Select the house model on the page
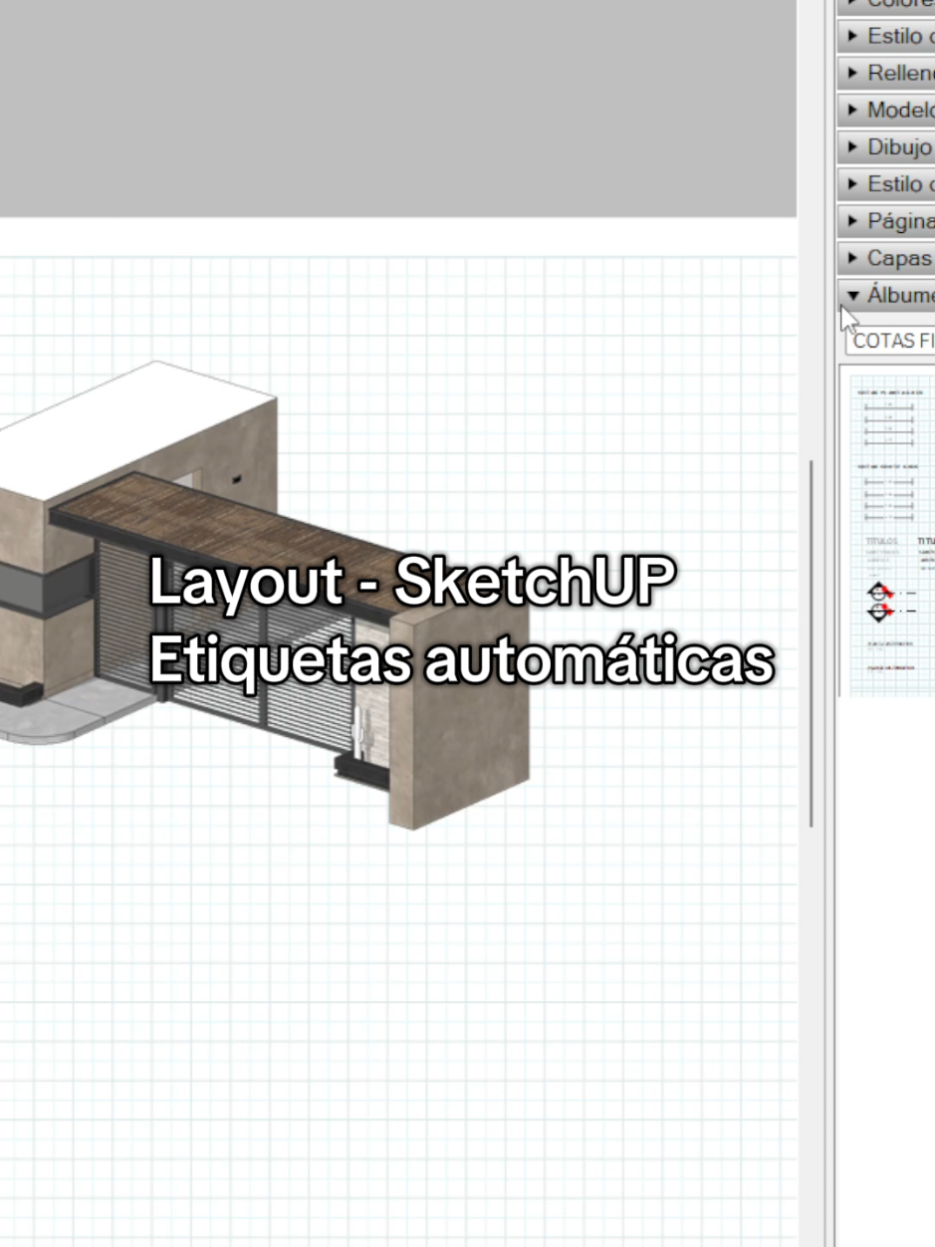Screen dimensions: 935x1247 click(265, 595)
